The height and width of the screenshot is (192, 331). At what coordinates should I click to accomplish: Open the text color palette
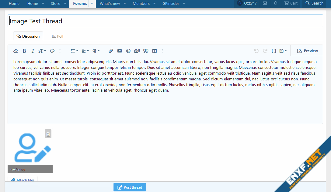pyautogui.click(x=52, y=51)
